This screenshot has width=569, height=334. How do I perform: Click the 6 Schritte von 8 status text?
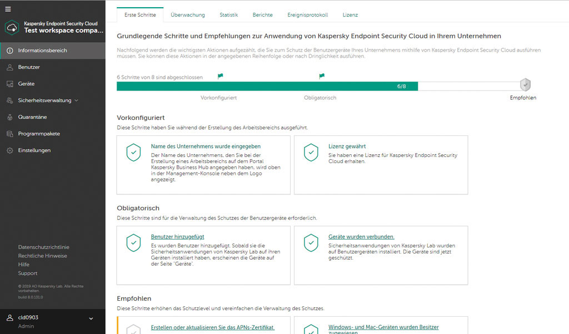pyautogui.click(x=159, y=77)
